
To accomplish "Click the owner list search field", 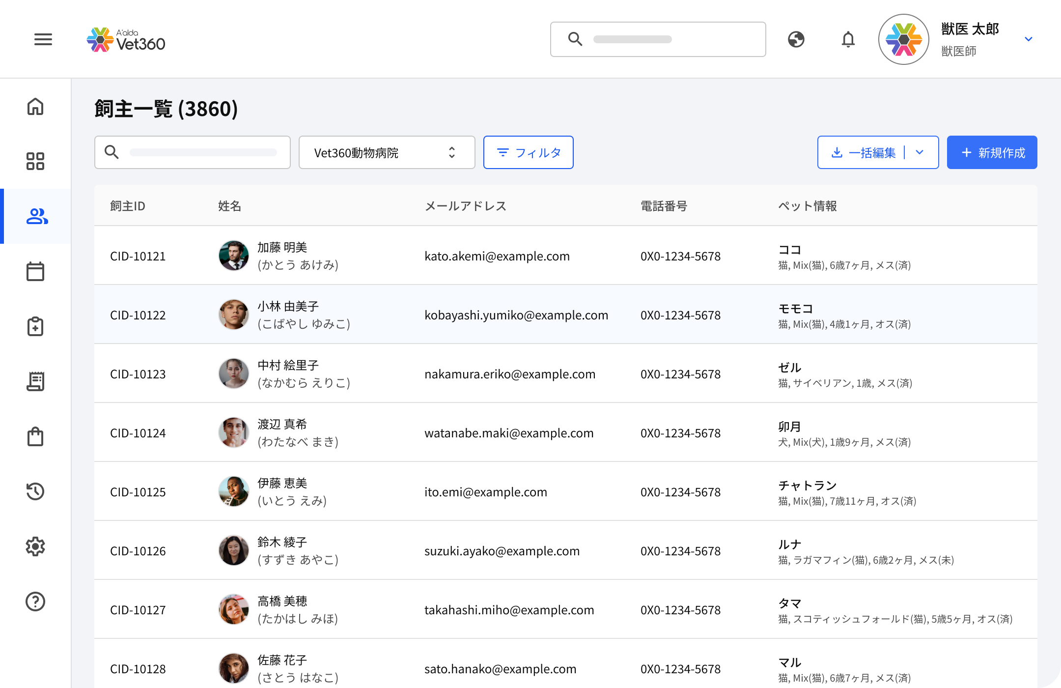I will coord(193,152).
